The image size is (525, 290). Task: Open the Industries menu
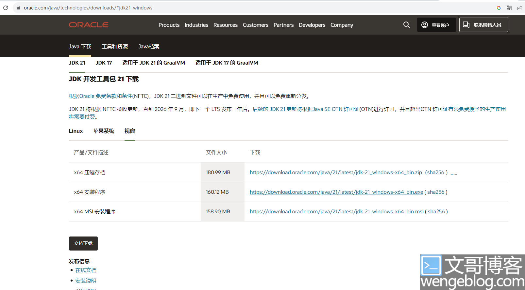click(196, 25)
